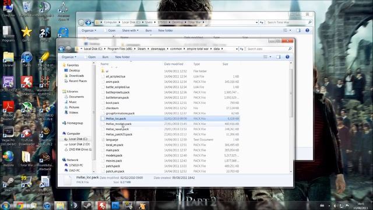Open help in the data folder window

coord(287,57)
